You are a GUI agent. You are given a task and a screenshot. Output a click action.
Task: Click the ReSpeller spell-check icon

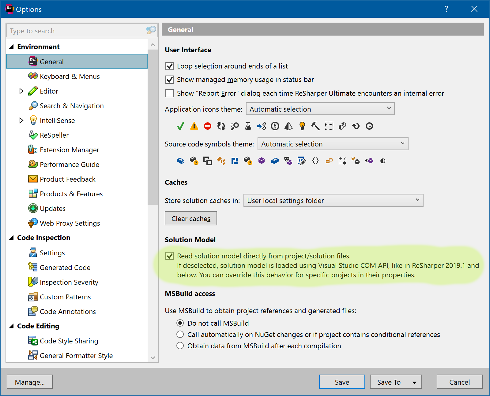(x=33, y=135)
